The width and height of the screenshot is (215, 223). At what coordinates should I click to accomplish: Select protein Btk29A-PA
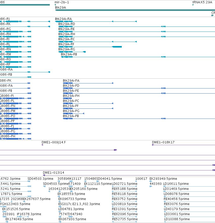(88, 83)
